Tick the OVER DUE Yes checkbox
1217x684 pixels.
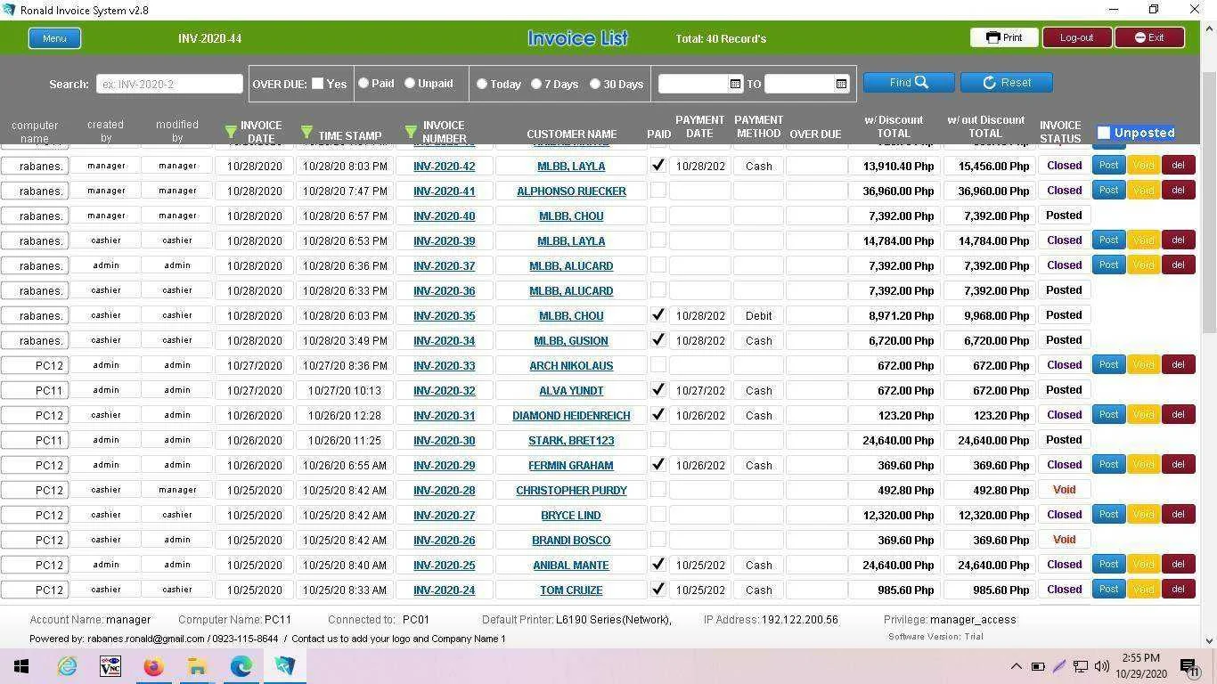(x=317, y=83)
